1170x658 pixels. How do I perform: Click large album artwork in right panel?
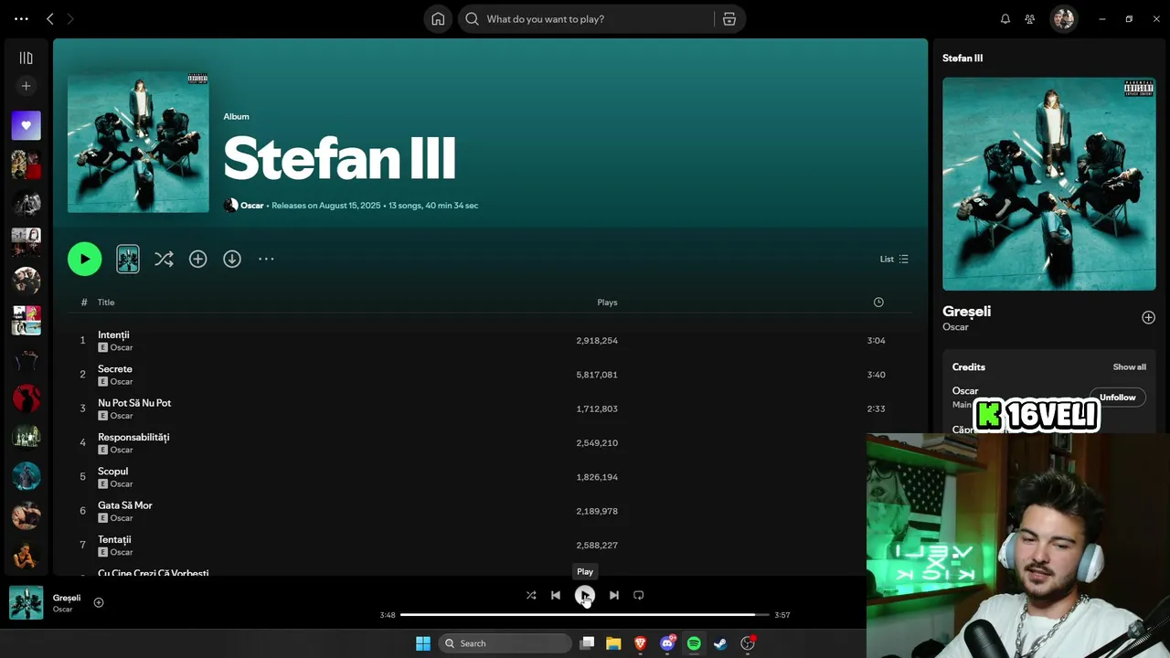point(1049,184)
